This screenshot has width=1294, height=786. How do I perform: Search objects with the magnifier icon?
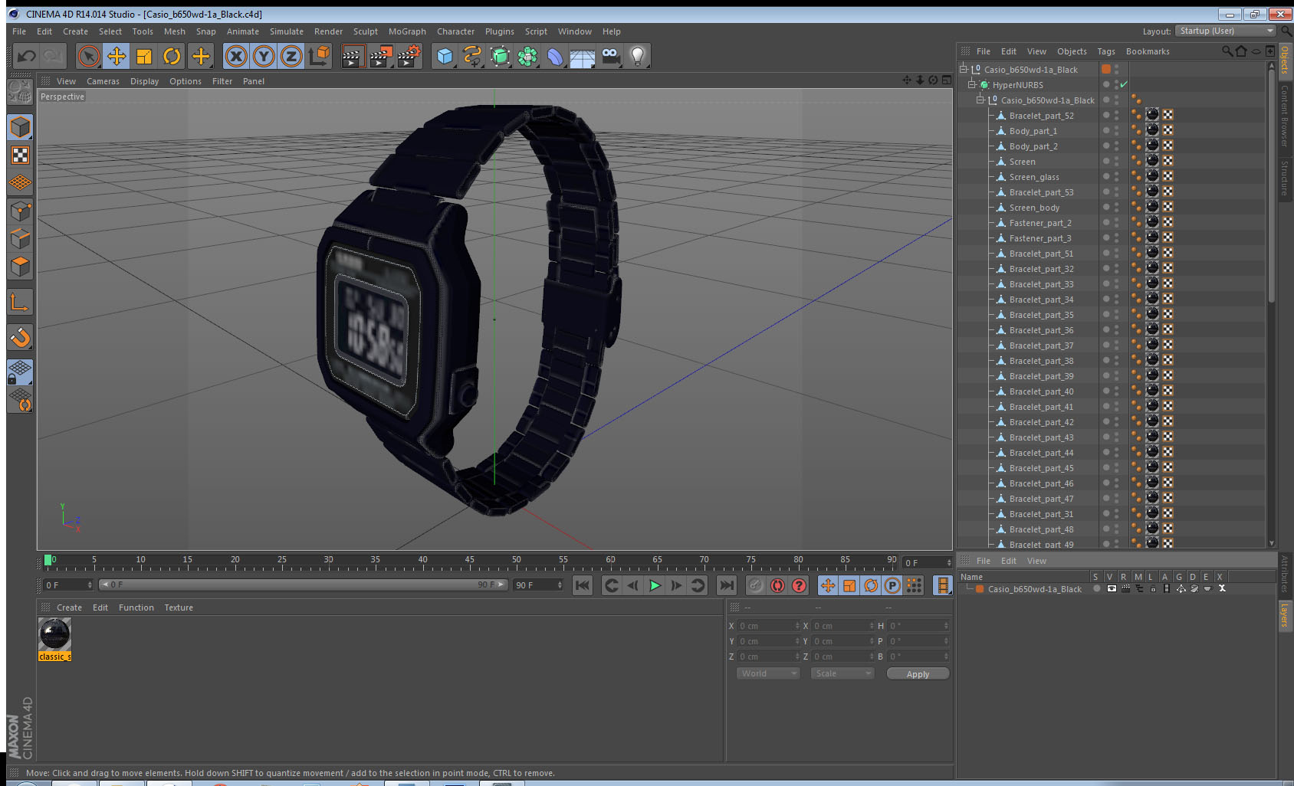coord(1227,51)
